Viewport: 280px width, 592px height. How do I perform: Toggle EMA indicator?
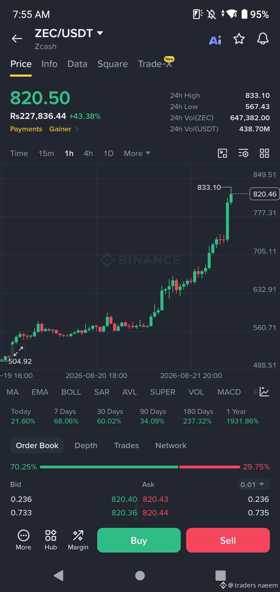pos(40,392)
